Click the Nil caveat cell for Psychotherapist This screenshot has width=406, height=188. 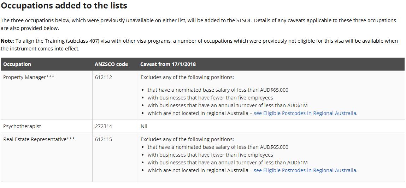[x=144, y=127]
